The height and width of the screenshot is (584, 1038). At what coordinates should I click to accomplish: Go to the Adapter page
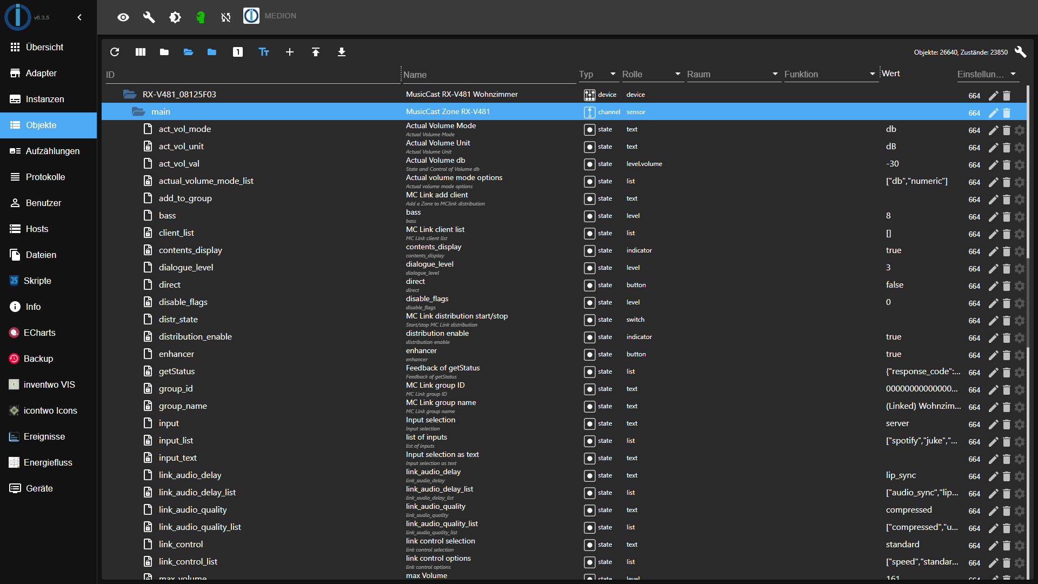(49, 73)
